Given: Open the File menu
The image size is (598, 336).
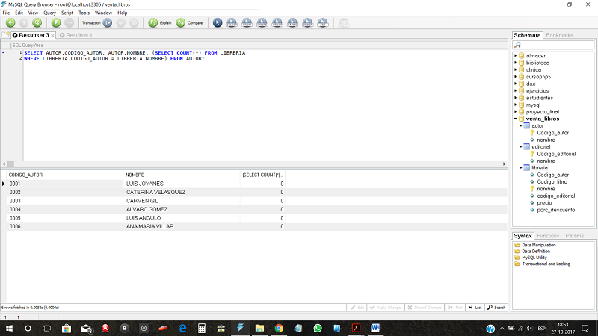Looking at the screenshot, I should pyautogui.click(x=6, y=13).
